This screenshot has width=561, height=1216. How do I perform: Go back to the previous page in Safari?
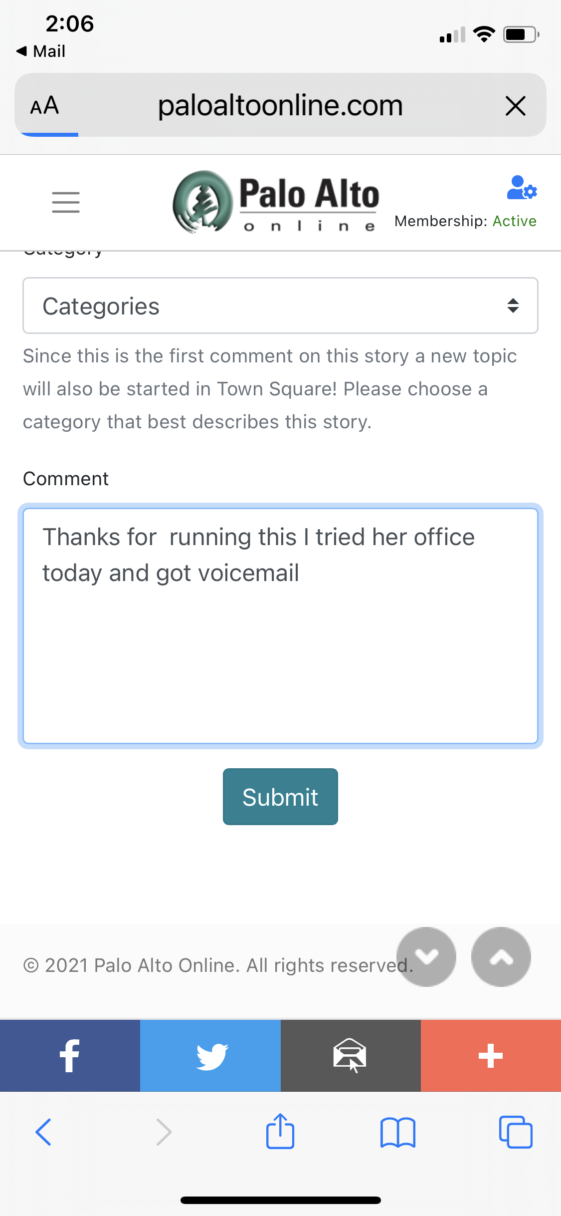pyautogui.click(x=43, y=1132)
